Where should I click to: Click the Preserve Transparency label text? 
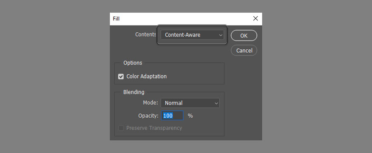[x=154, y=128]
